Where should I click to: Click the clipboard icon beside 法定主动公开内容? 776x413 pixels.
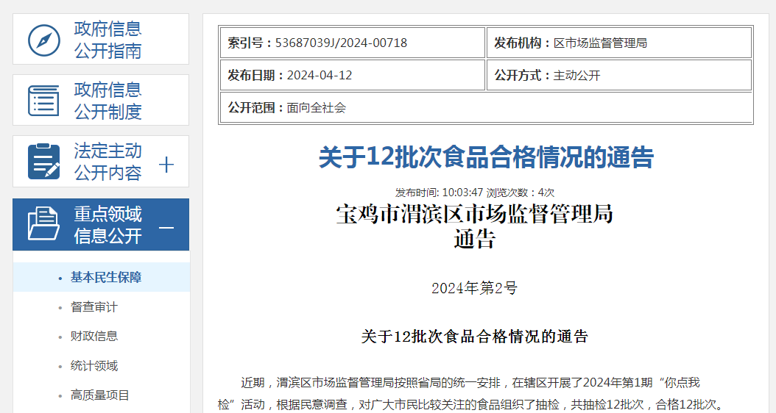click(43, 162)
